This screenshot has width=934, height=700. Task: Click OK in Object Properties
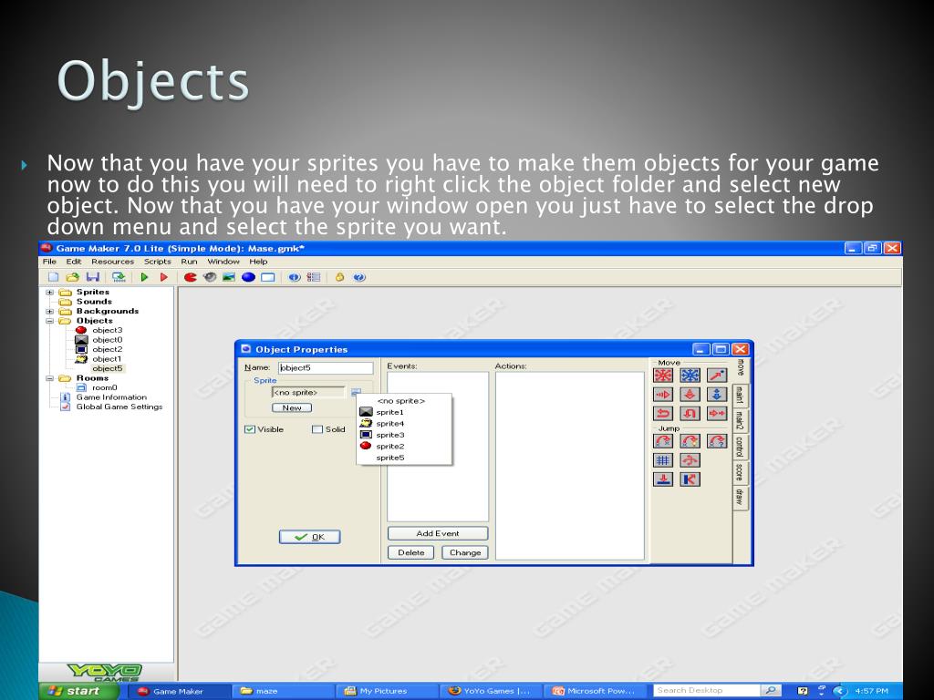(310, 537)
